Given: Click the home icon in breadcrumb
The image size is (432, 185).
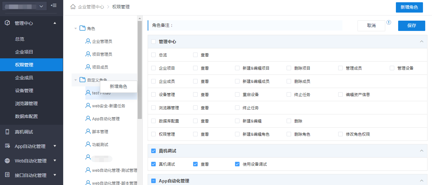Looking at the screenshot, I should 73,6.
